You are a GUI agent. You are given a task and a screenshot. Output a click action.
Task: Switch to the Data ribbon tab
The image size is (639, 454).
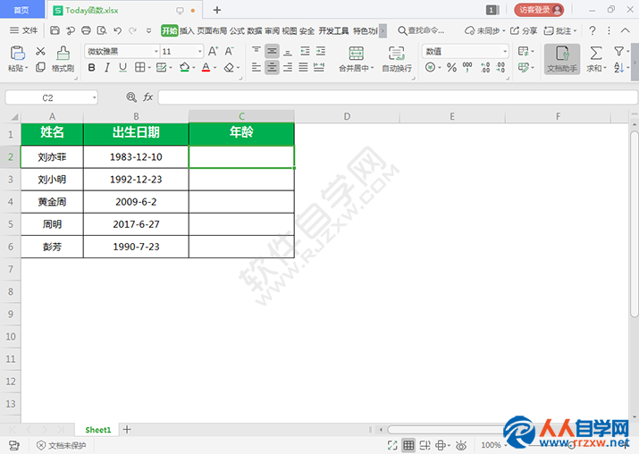tap(255, 30)
